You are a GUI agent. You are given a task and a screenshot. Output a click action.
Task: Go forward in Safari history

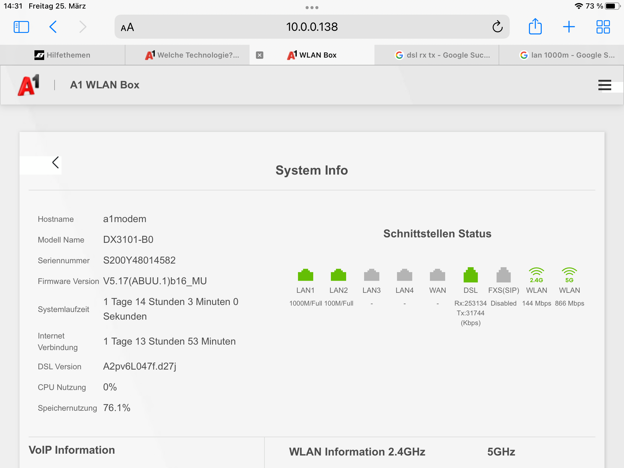click(83, 27)
